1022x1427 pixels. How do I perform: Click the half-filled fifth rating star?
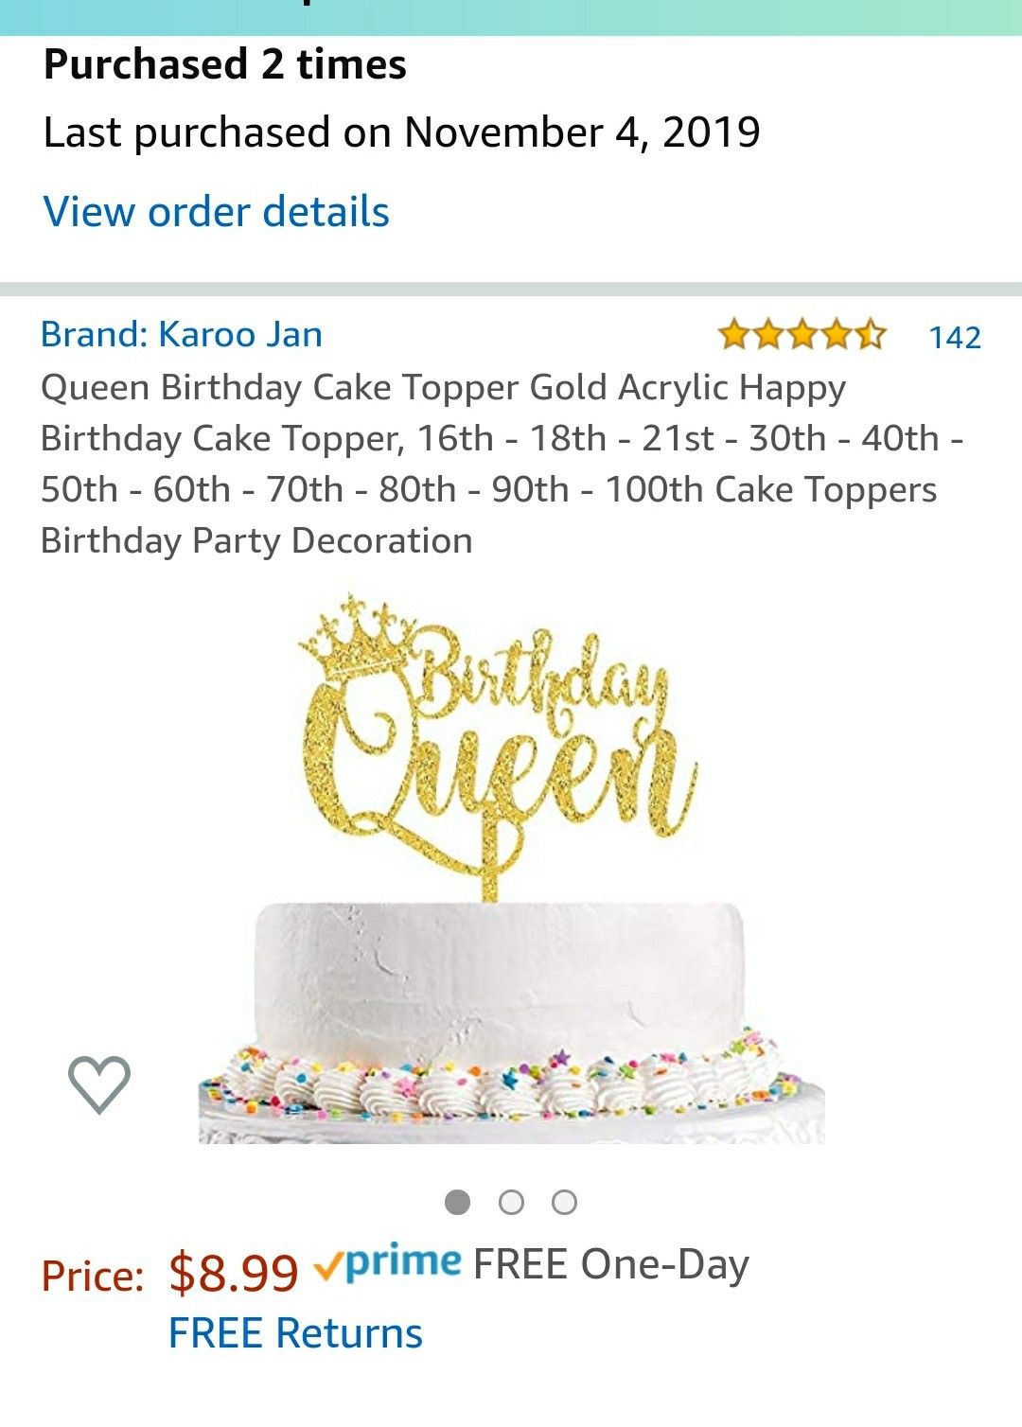click(872, 335)
